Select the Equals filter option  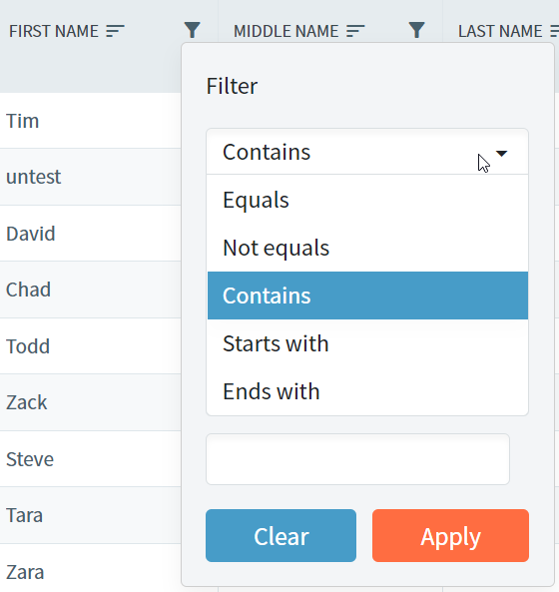[x=367, y=200]
